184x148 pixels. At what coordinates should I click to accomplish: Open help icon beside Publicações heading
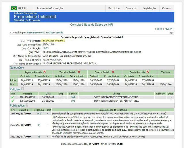tap(27, 106)
